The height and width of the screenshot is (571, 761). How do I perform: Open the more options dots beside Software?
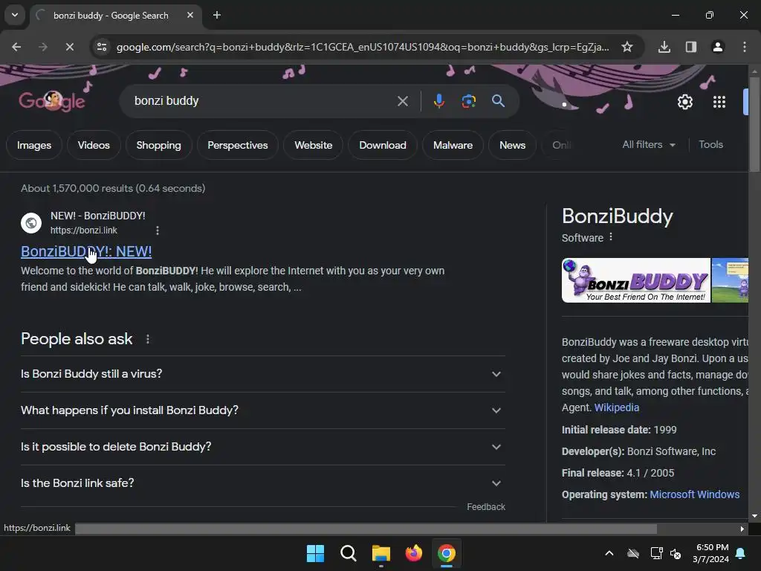pyautogui.click(x=611, y=237)
